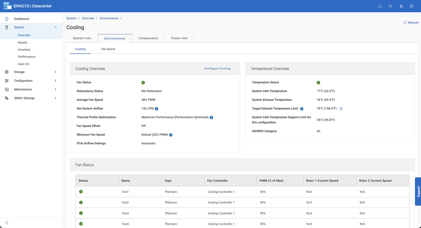Open the help question mark icon
Image resolution: width=421 pixels, height=228 pixels.
pyautogui.click(x=411, y=6)
